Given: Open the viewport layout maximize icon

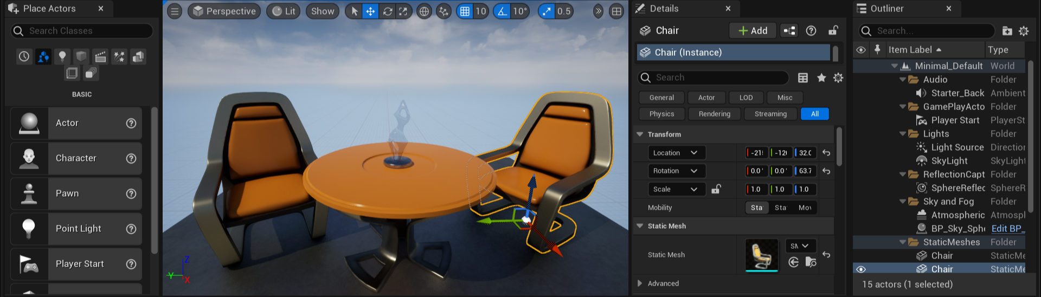Looking at the screenshot, I should 616,11.
